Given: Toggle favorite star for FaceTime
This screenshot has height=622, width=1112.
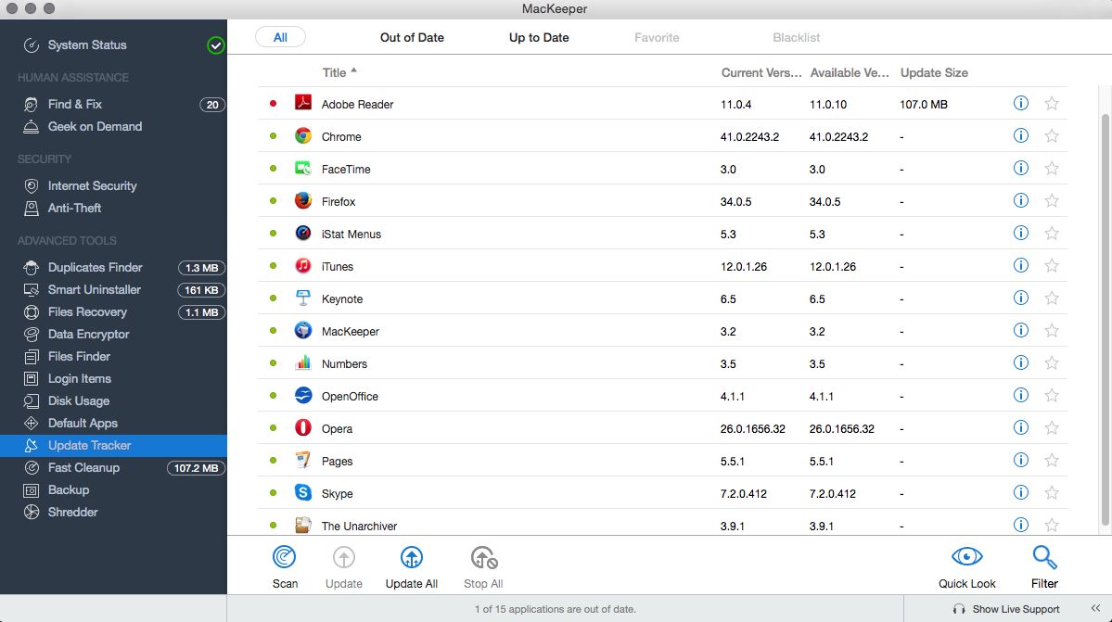Looking at the screenshot, I should 1052,169.
